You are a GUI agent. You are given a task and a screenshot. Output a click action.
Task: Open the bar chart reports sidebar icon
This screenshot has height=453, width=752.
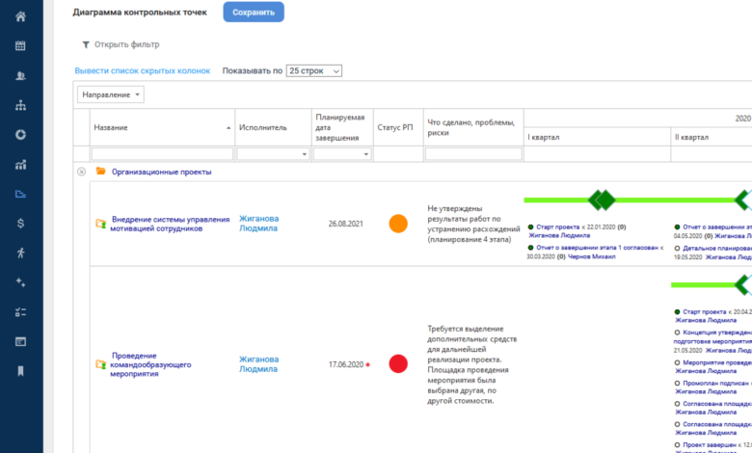(x=20, y=164)
